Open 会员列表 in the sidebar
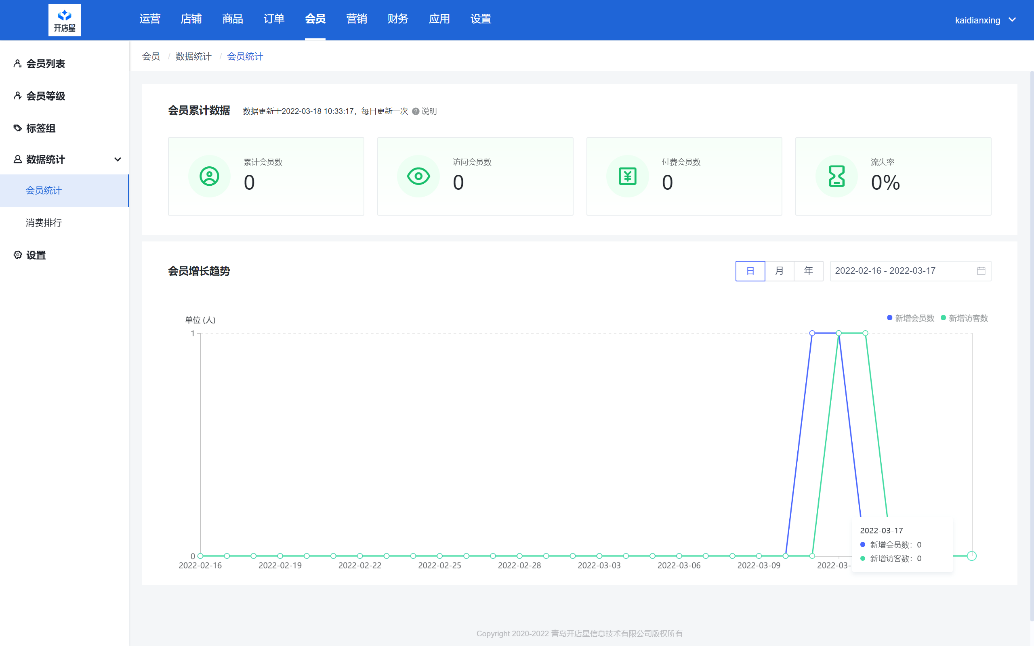The width and height of the screenshot is (1034, 646). pyautogui.click(x=45, y=64)
